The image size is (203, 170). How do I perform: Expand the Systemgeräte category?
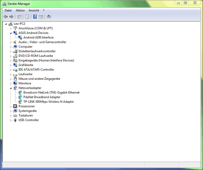tap(11, 111)
